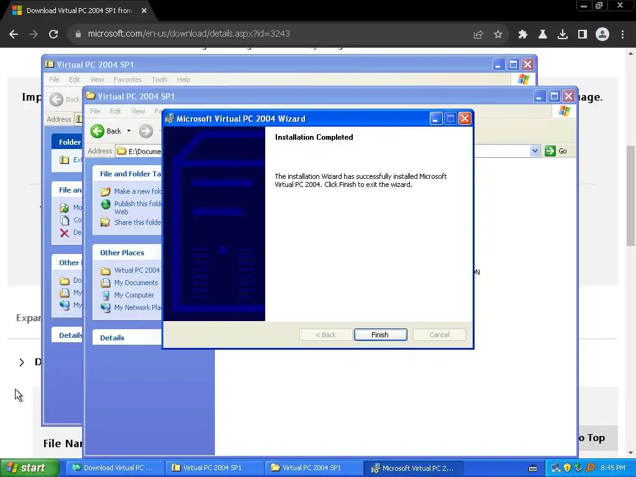Click the Forward arrow in front Explorer window
The image size is (636, 477).
tap(145, 131)
